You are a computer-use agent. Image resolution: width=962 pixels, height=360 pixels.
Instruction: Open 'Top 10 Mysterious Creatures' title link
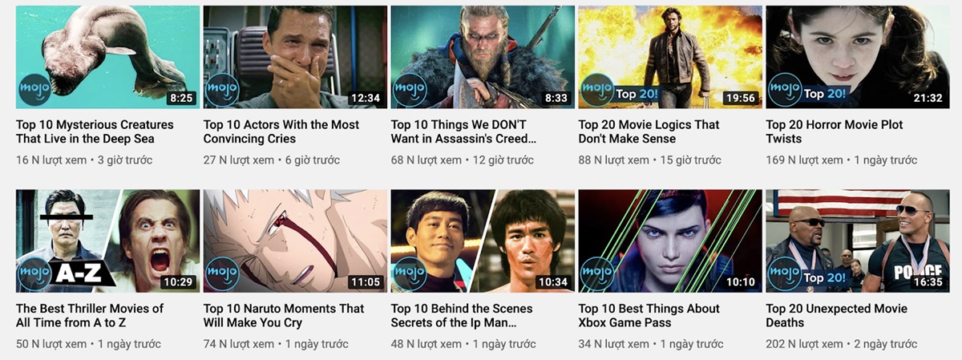point(95,131)
